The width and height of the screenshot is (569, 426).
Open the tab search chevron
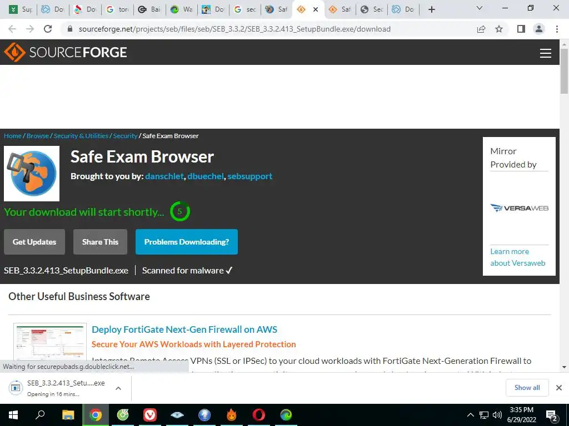480,8
